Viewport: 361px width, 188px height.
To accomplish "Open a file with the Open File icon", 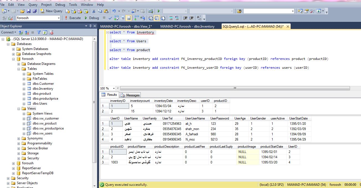I will (x=22, y=11).
